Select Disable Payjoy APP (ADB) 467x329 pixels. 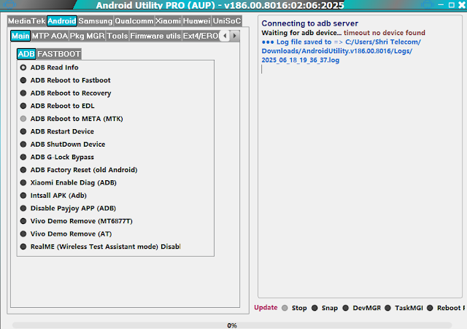pos(68,209)
